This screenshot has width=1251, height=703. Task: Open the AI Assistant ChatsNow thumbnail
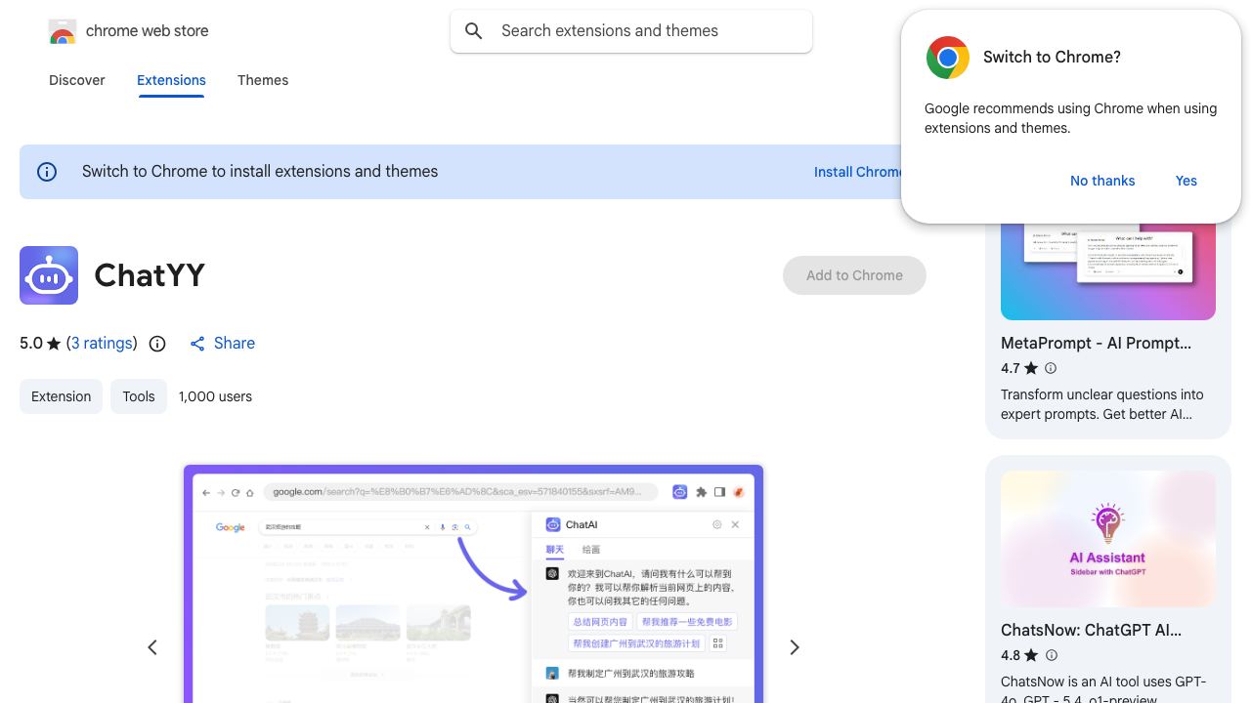coord(1108,539)
